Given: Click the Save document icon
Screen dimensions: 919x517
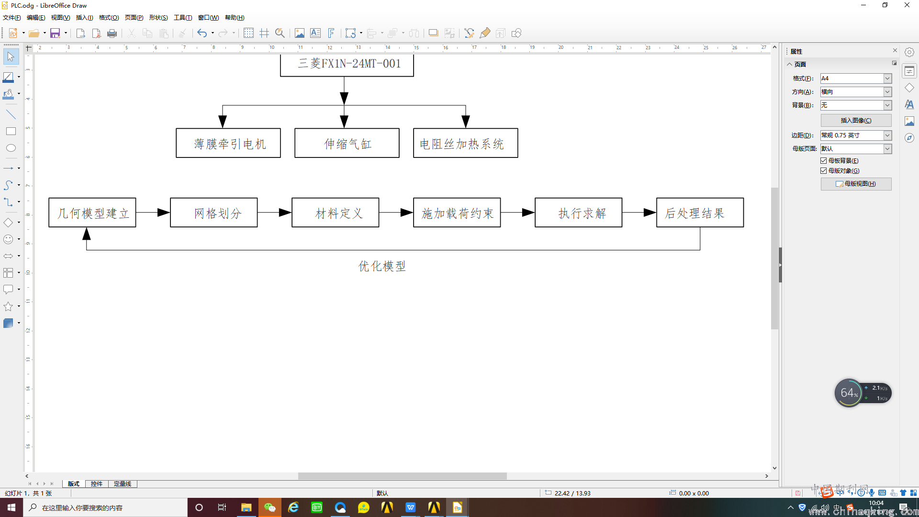Looking at the screenshot, I should [x=55, y=33].
